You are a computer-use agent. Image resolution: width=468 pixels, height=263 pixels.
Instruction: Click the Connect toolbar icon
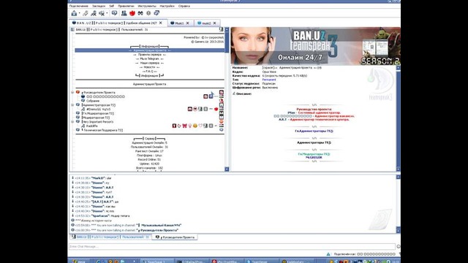click(x=74, y=13)
